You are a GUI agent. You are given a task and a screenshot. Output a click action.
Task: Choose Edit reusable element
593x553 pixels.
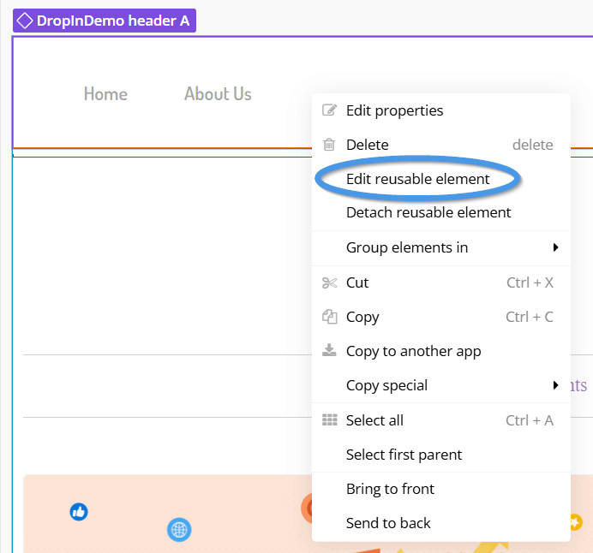(x=417, y=179)
